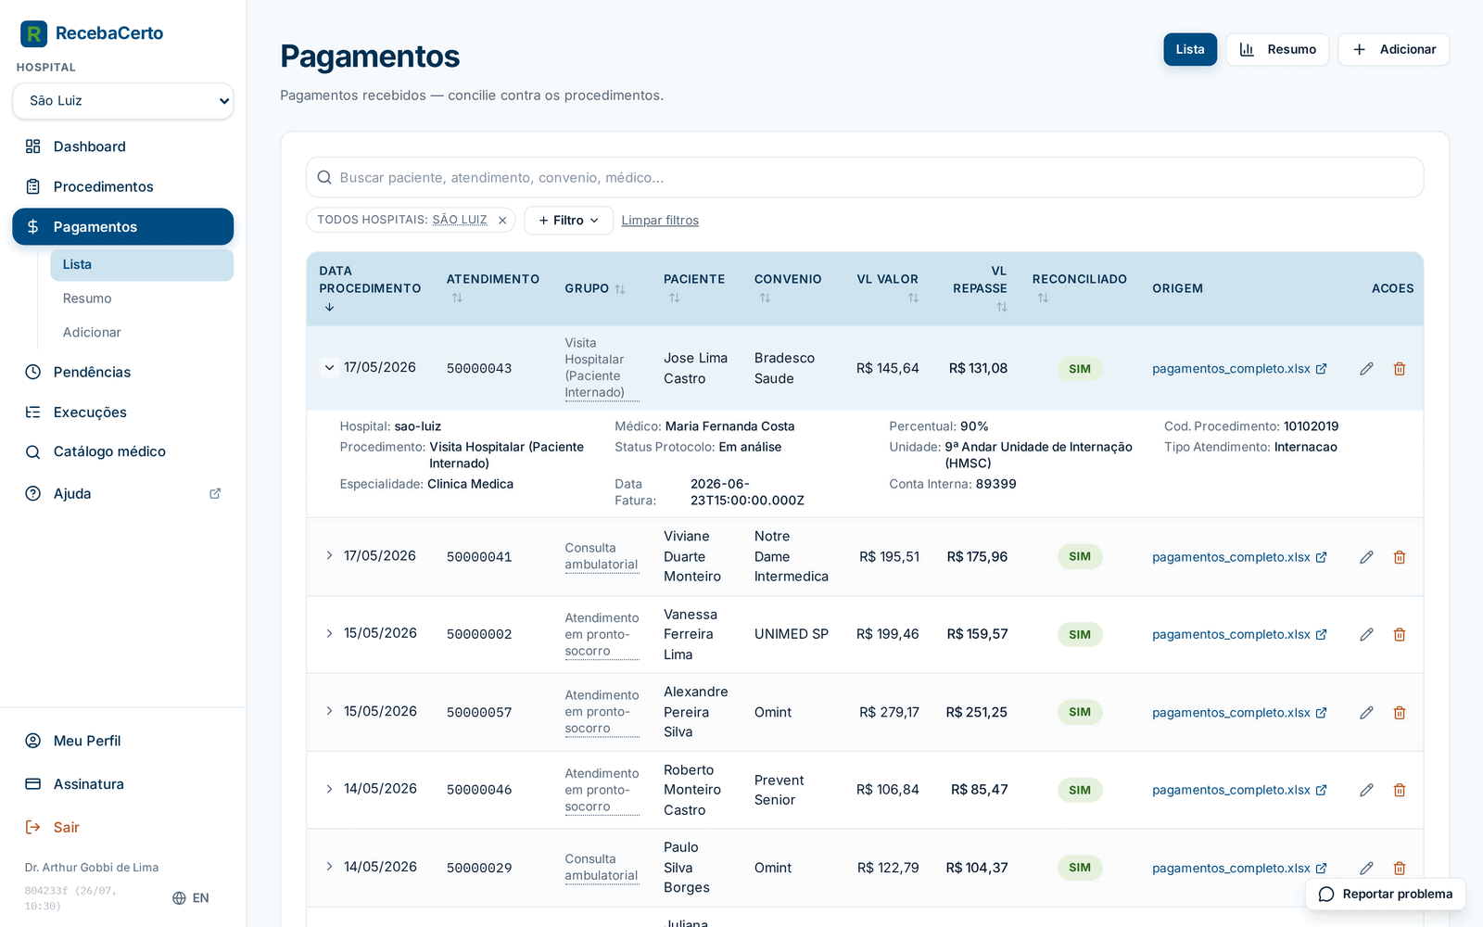This screenshot has width=1483, height=927.
Task: Edit payment of Vanessa Ferreira Lima
Action: click(1366, 635)
